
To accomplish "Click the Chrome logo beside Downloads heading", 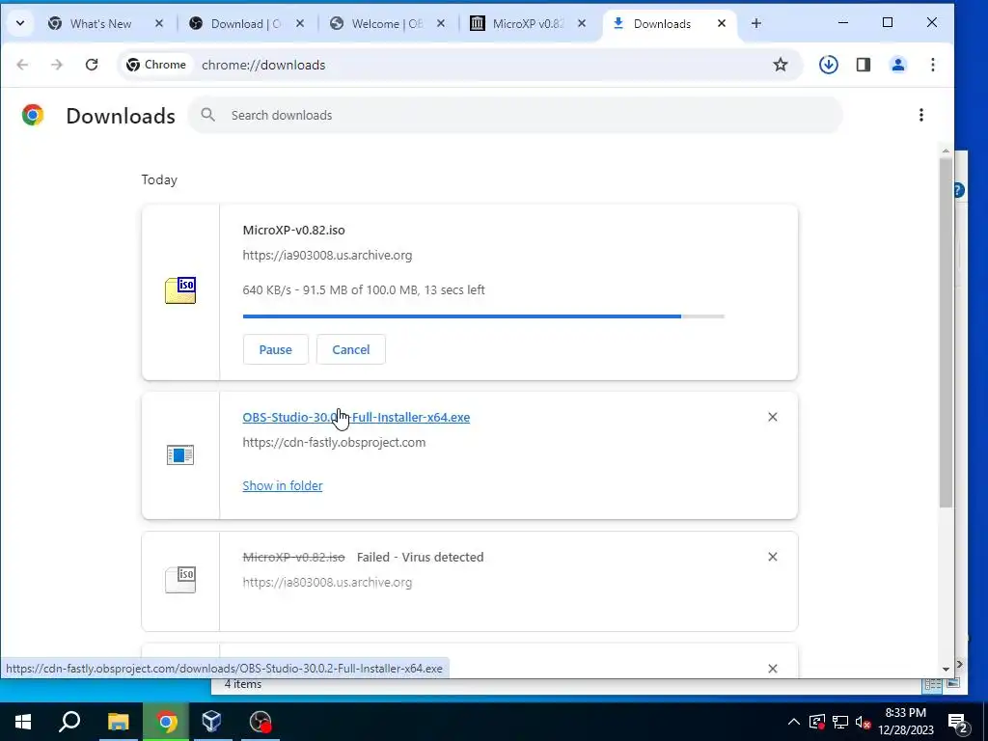I will [33, 116].
